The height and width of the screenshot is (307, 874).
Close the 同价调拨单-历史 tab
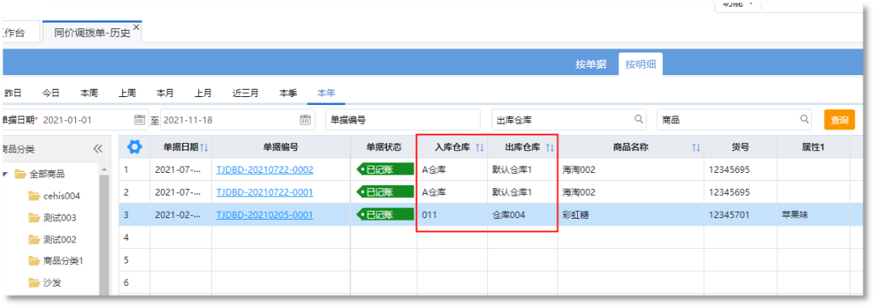[x=137, y=27]
